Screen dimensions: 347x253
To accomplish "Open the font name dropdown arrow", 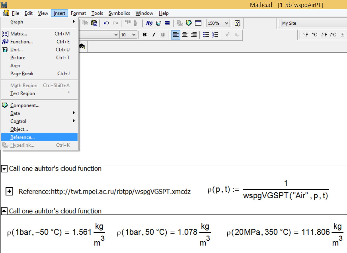I will click(x=116, y=34).
